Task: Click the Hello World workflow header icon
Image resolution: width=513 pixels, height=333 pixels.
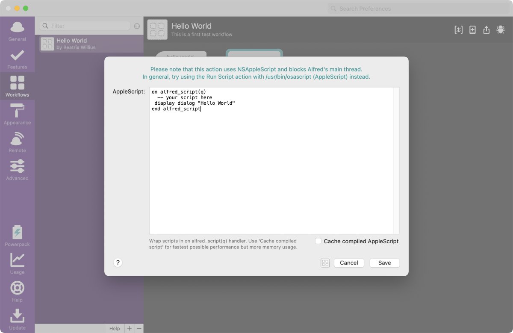Action: [x=157, y=29]
